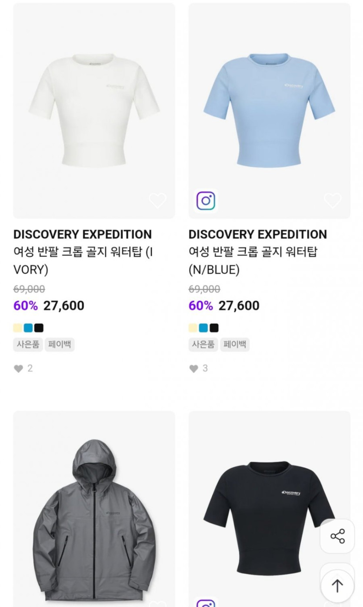
Task: Tap the gray heart count icon under blue top
Action: pos(193,368)
